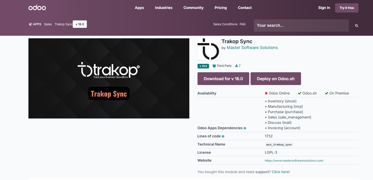Go to the Pricing page

pyautogui.click(x=221, y=8)
